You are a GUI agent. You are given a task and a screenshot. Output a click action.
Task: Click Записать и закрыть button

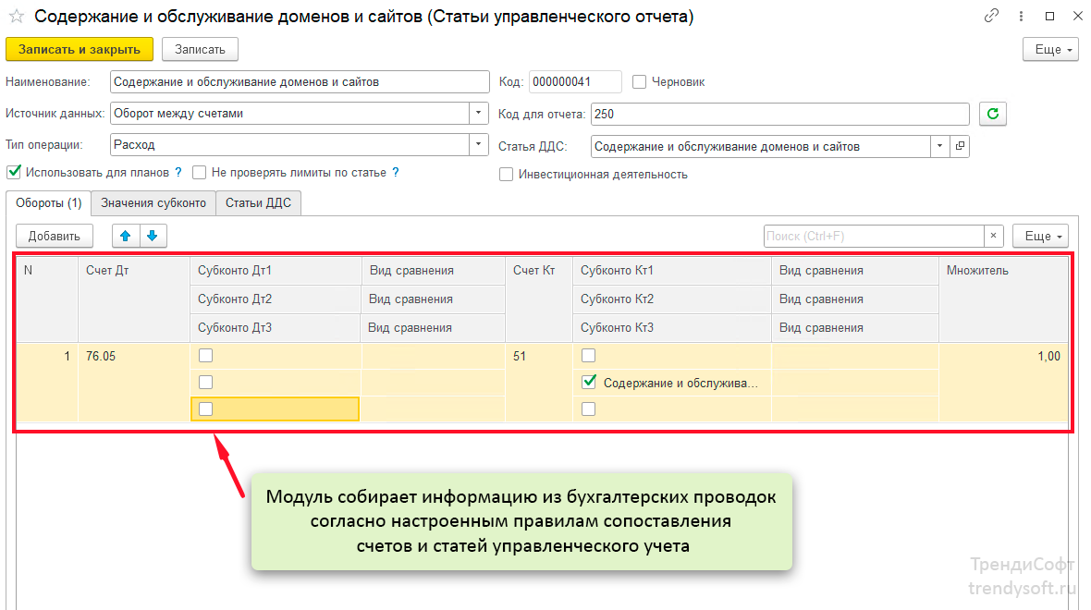(80, 49)
